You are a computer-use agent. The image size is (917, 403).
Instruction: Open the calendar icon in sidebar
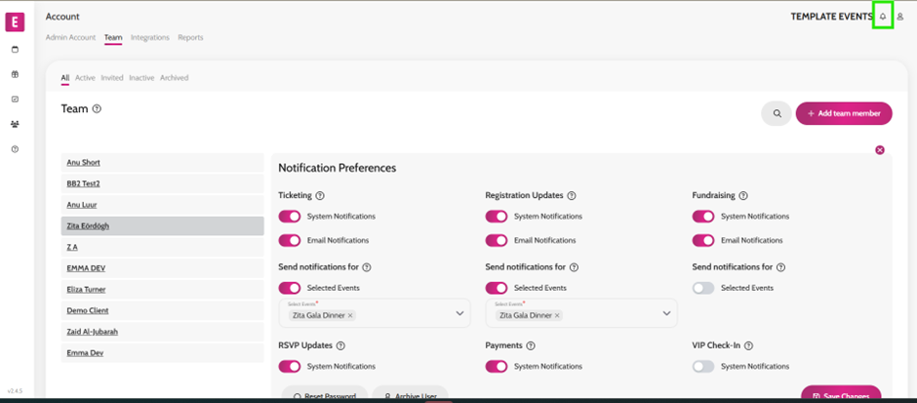coord(16,50)
